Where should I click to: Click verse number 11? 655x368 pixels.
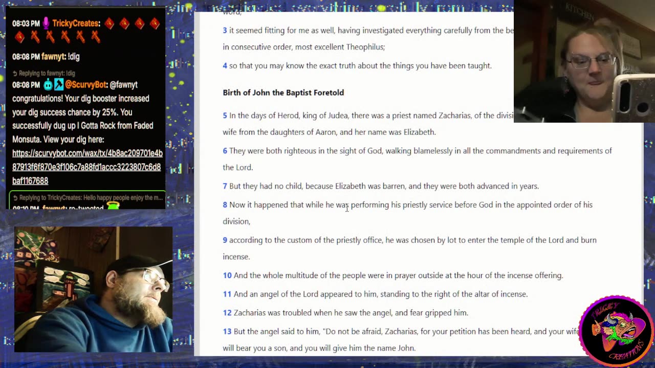pos(227,294)
